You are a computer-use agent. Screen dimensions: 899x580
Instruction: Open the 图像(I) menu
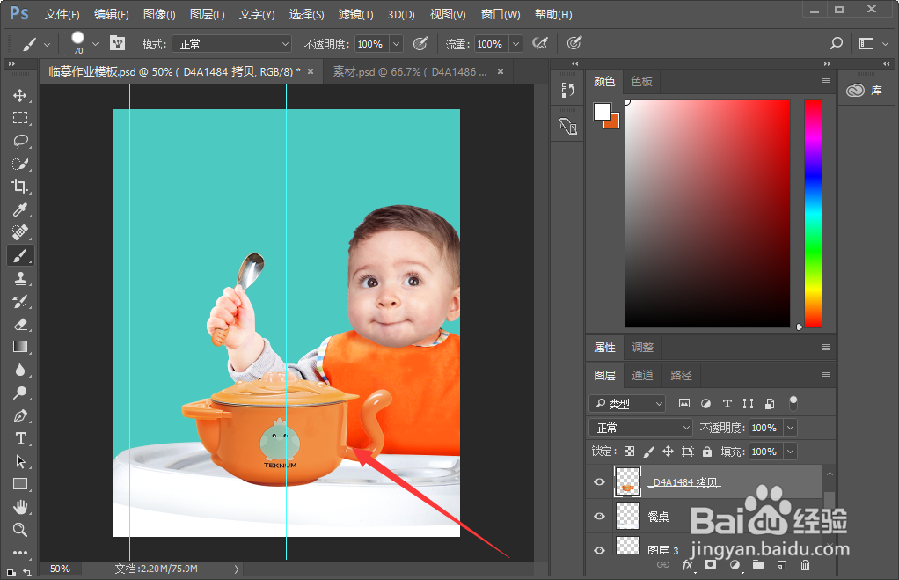tap(159, 14)
